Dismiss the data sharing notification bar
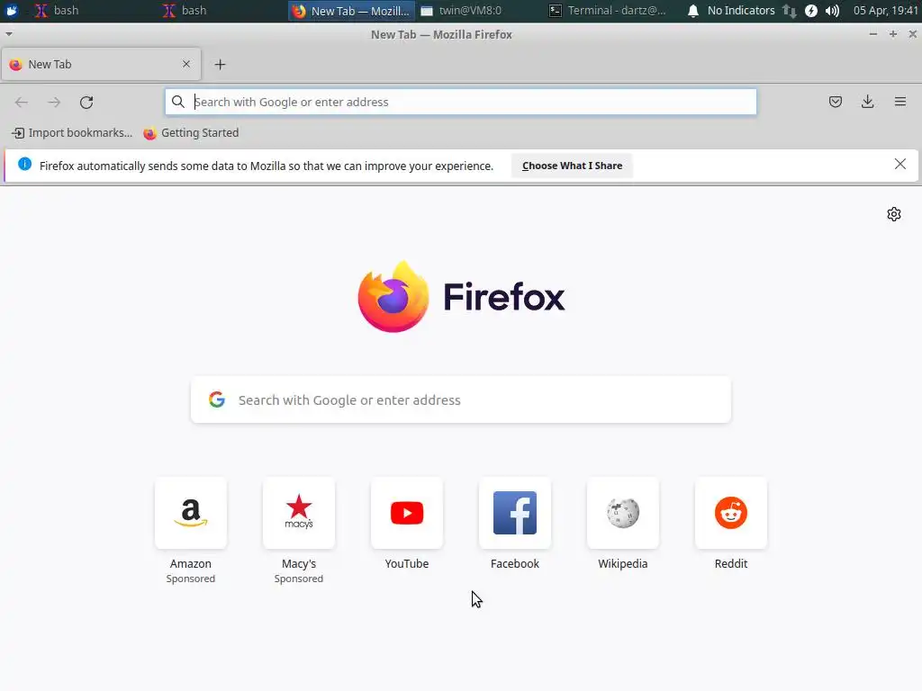 coord(899,164)
